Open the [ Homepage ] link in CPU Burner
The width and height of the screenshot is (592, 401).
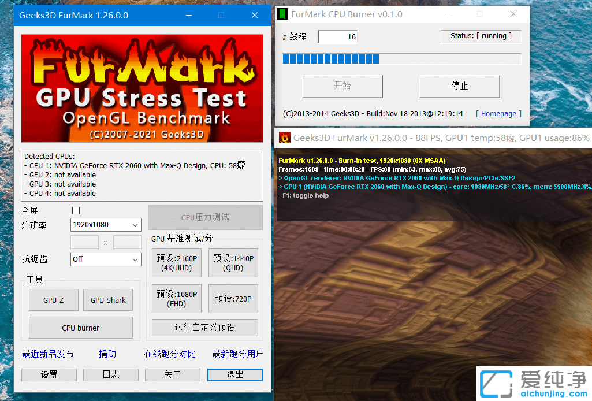coord(498,114)
